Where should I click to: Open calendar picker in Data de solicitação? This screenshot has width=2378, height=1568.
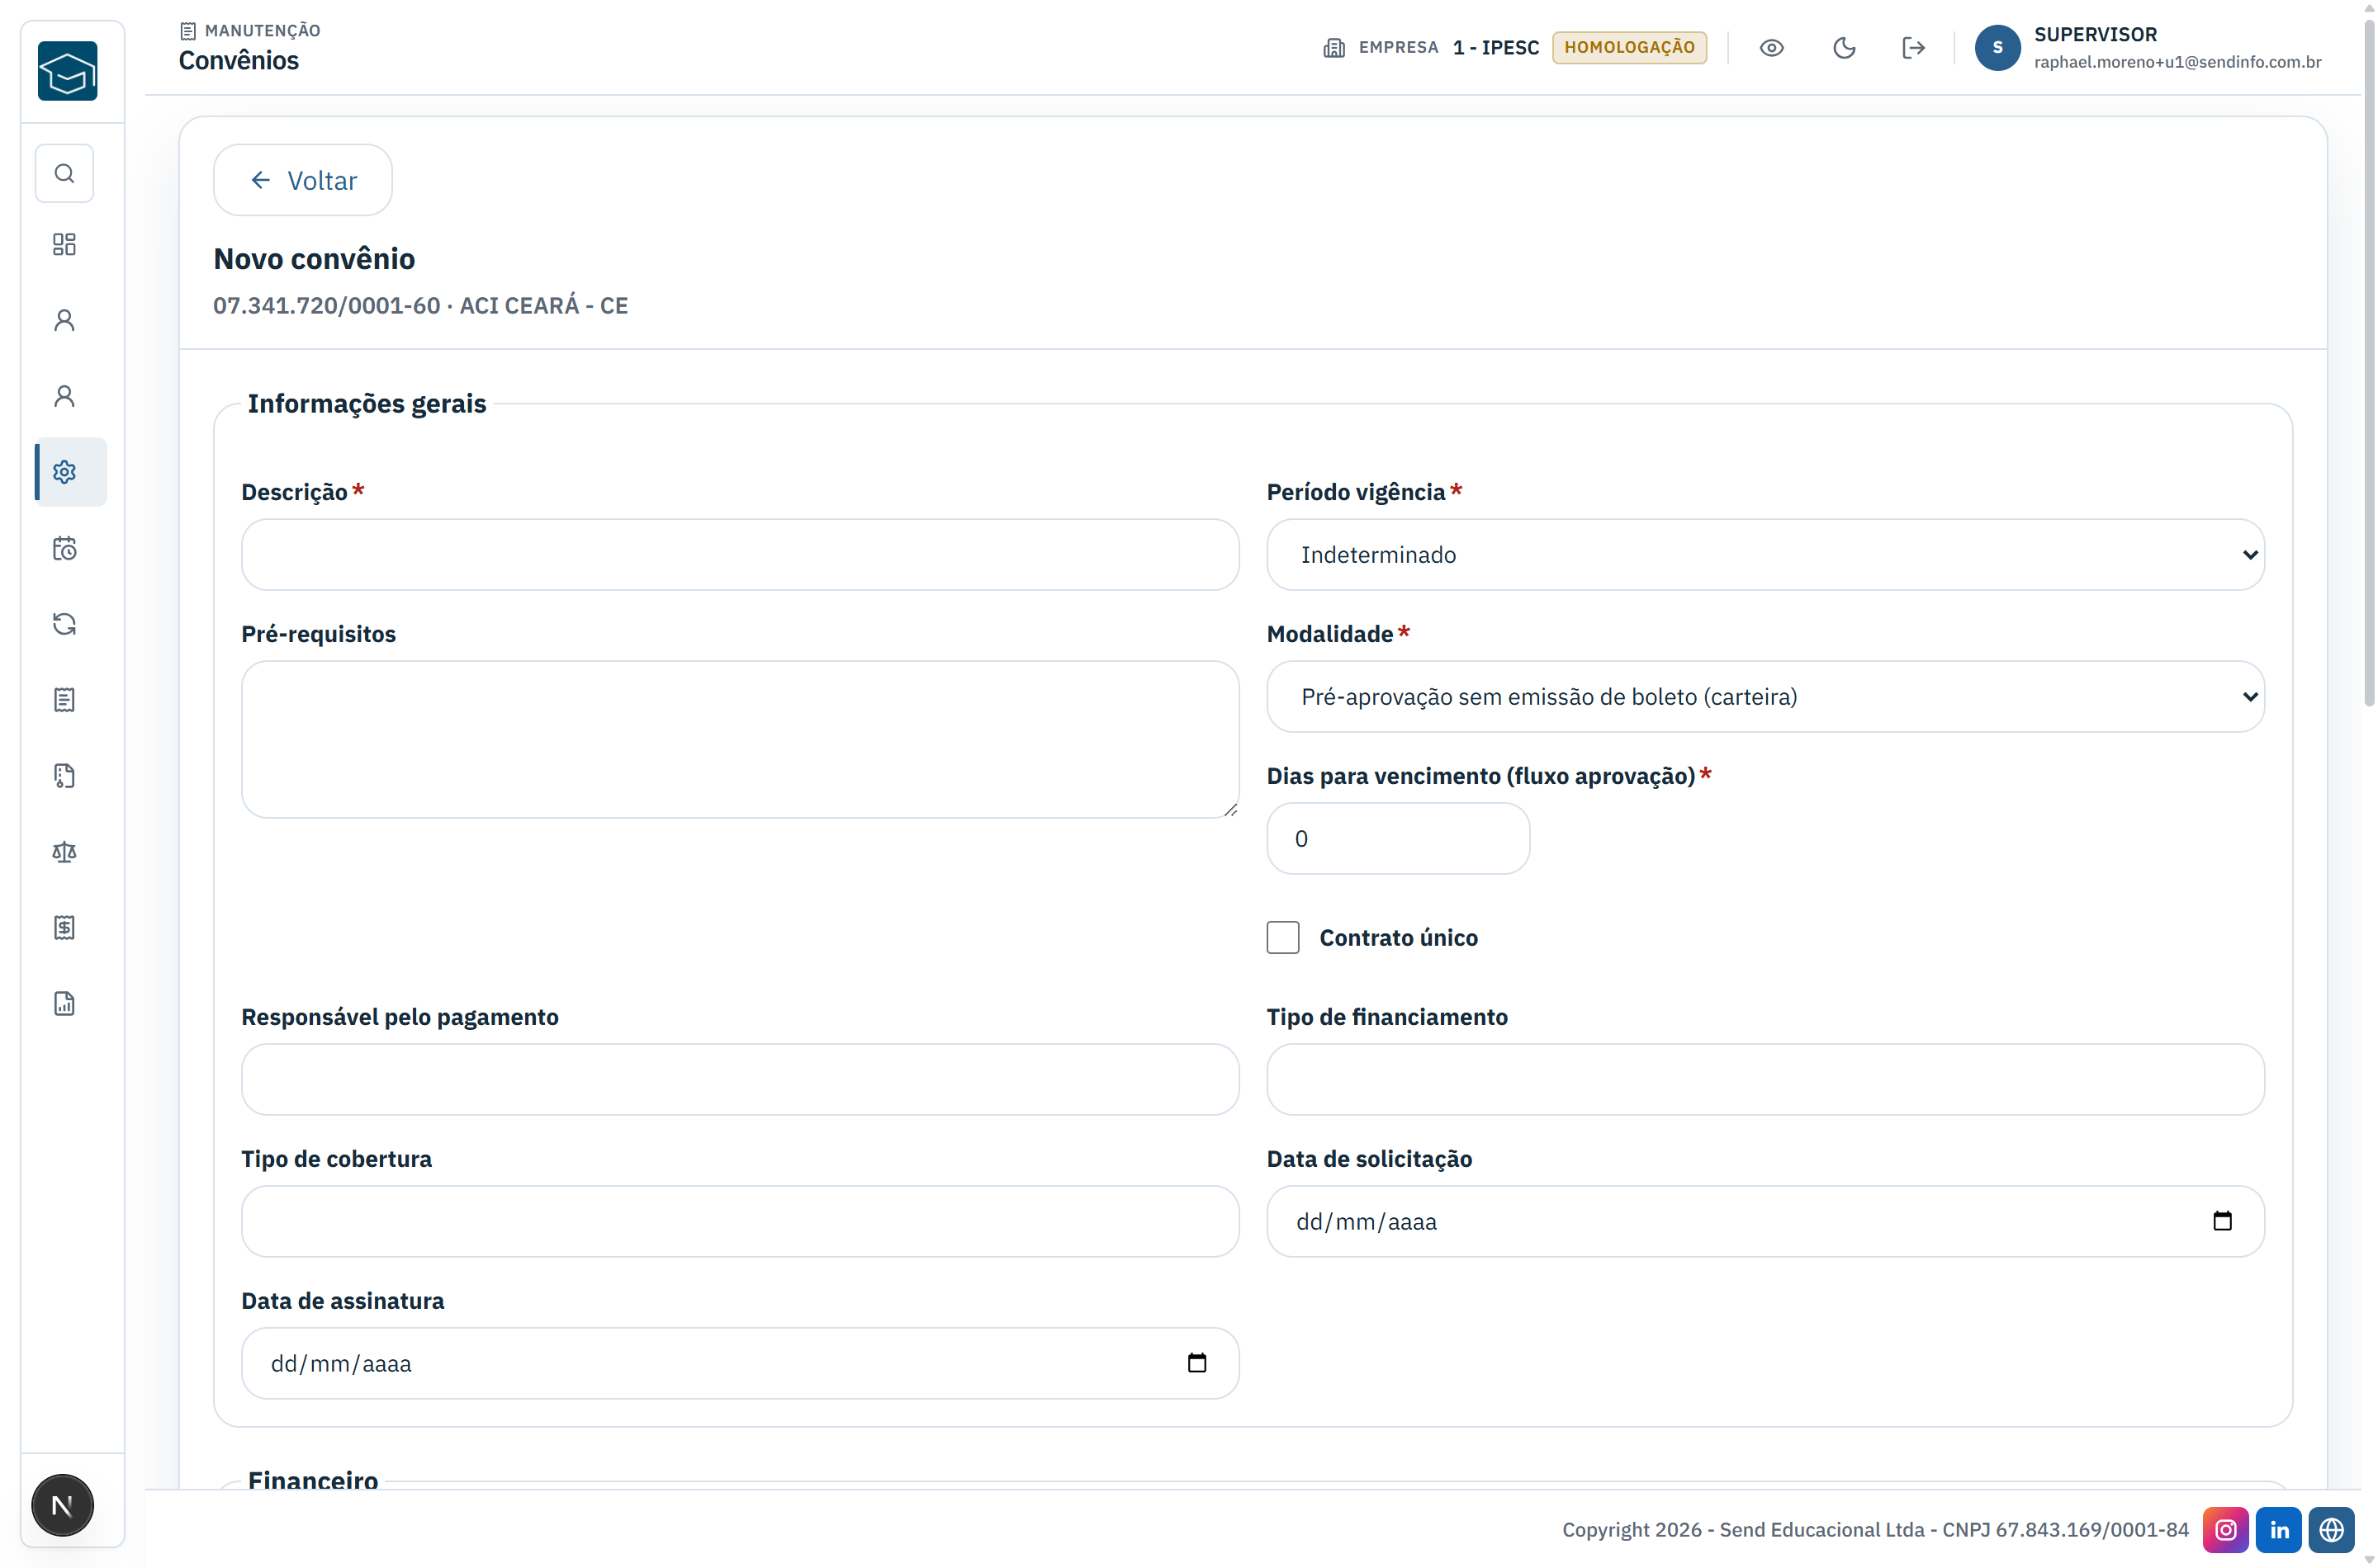2222,1221
